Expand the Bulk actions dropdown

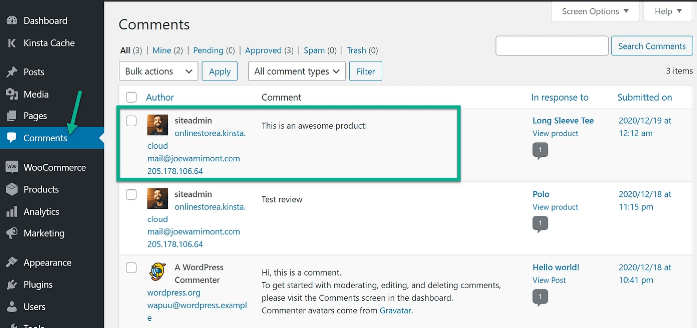(x=158, y=71)
